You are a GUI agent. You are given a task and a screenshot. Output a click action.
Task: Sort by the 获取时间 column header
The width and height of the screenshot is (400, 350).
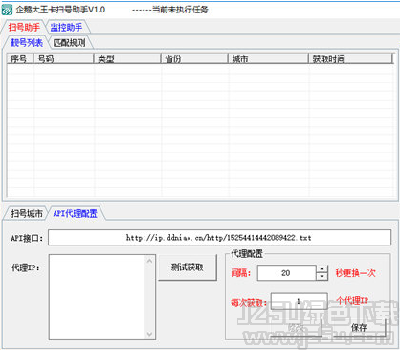point(350,58)
